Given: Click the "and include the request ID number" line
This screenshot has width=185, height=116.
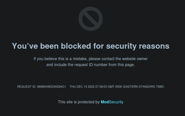Looking at the screenshot, I should coord(91,65).
